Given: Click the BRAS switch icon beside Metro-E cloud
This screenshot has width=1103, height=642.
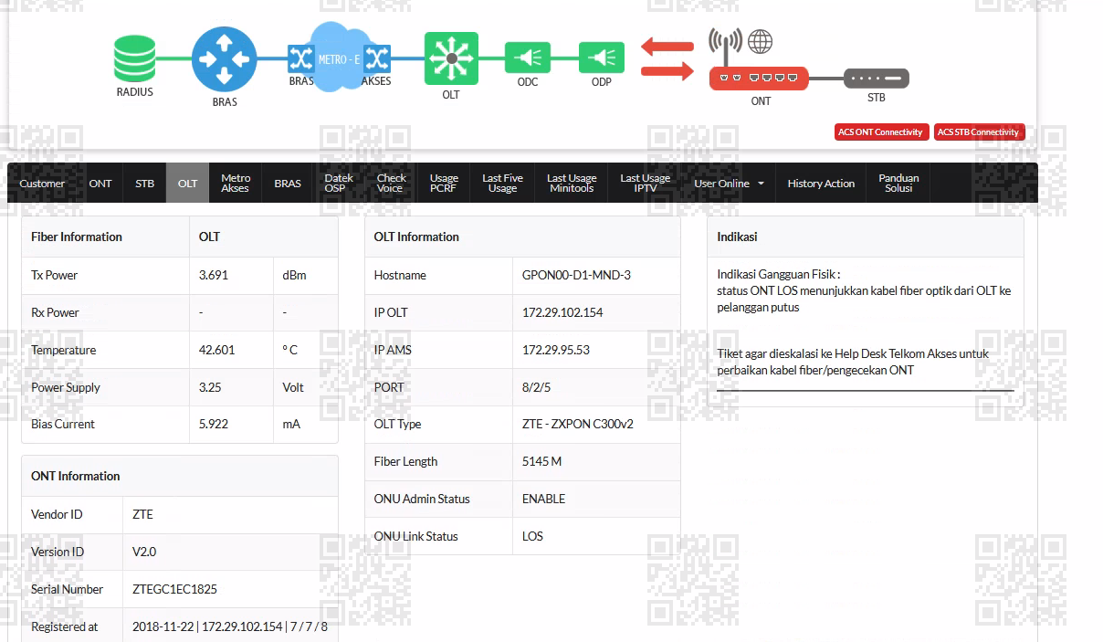Looking at the screenshot, I should [x=300, y=59].
